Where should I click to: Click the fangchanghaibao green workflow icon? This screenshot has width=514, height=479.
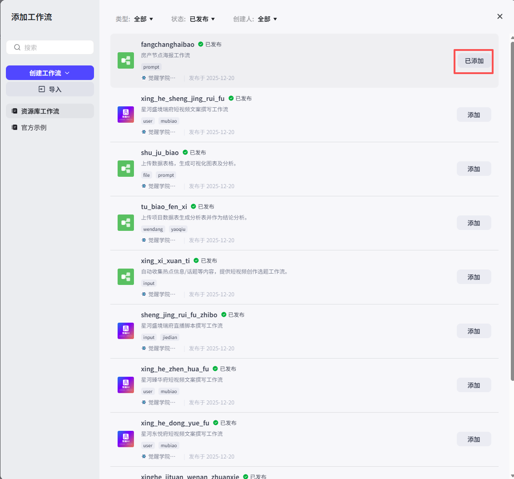pyautogui.click(x=126, y=60)
